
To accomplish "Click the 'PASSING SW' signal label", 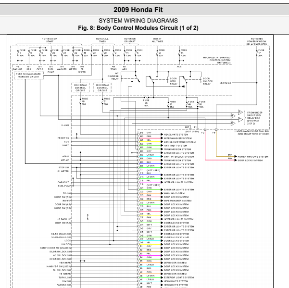I will click(x=63, y=285).
